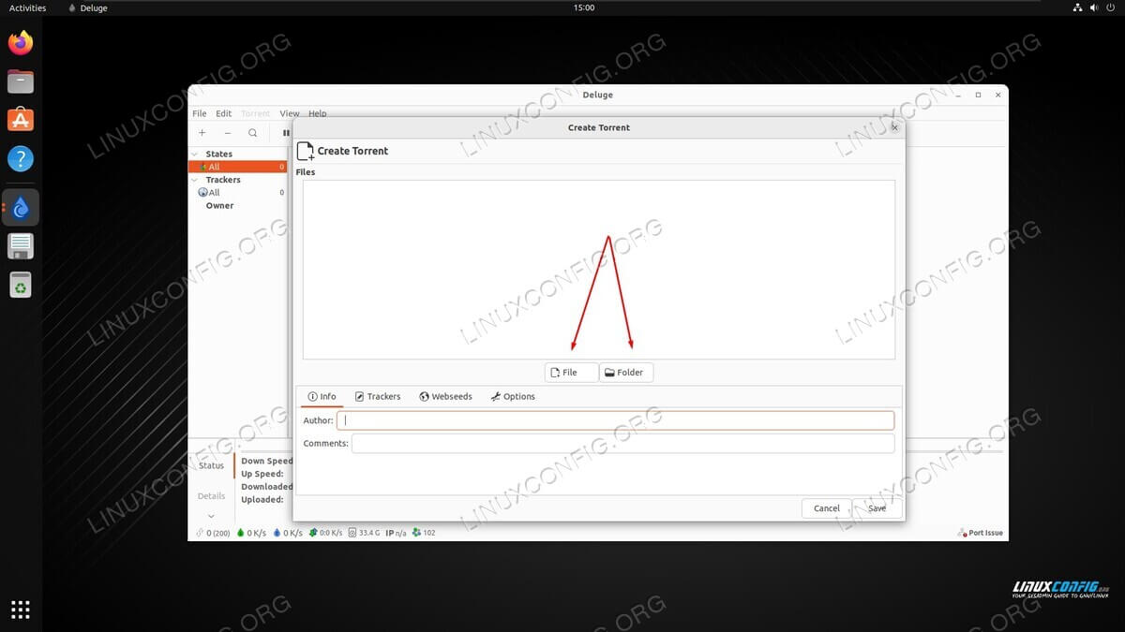Add a folder to the torrent

coord(626,373)
